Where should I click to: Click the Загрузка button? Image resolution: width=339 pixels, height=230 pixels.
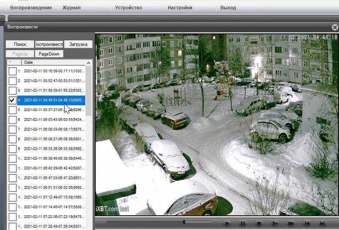(x=78, y=44)
